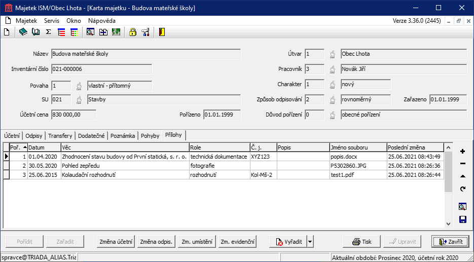Open the Útvar lookup hand icon
The width and height of the screenshot is (474, 262).
333,54
